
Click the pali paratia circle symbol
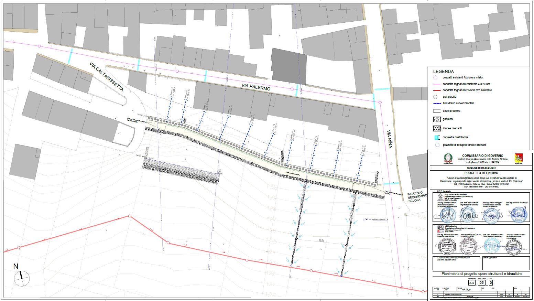coord(435,97)
